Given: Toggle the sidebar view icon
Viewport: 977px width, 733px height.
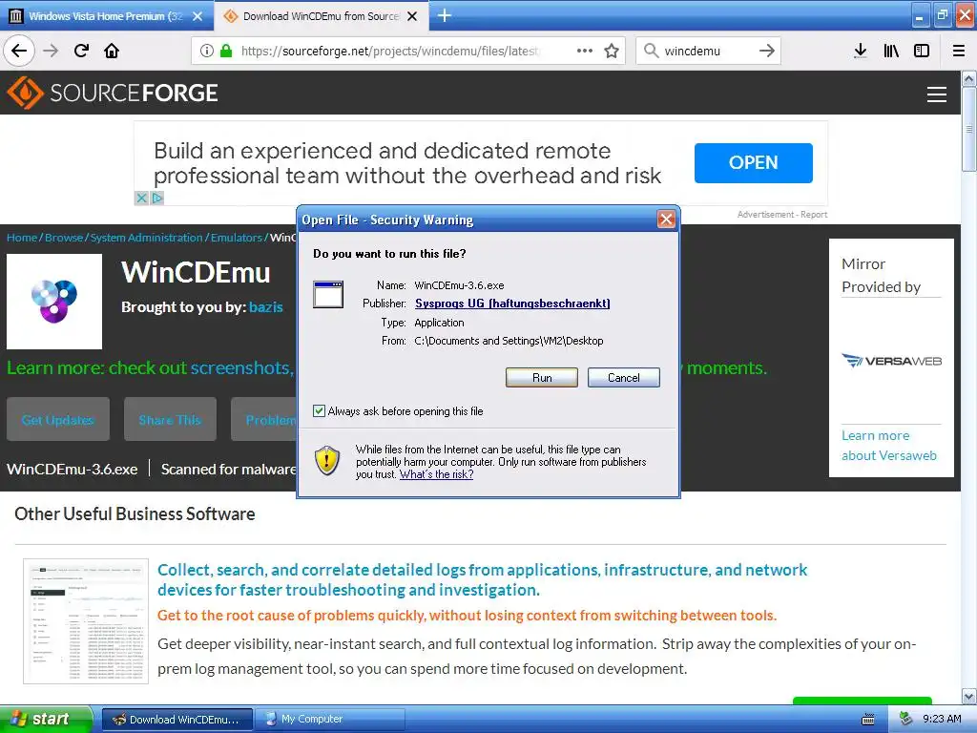Looking at the screenshot, I should click(922, 51).
